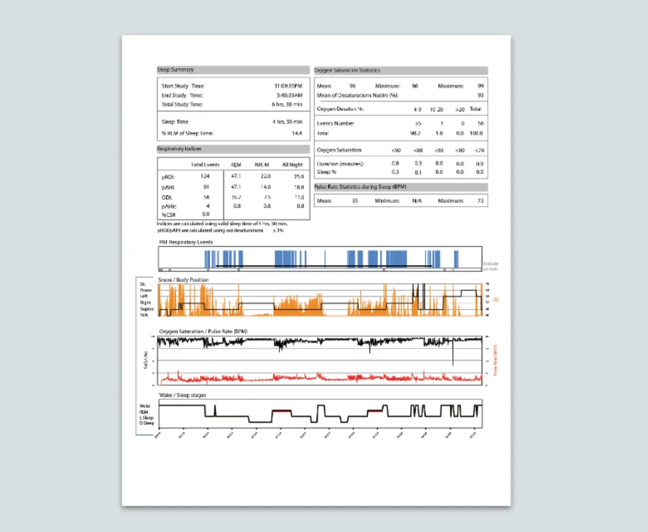Select the Snore / Body Position chart title
The height and width of the screenshot is (532, 648).
click(x=184, y=280)
